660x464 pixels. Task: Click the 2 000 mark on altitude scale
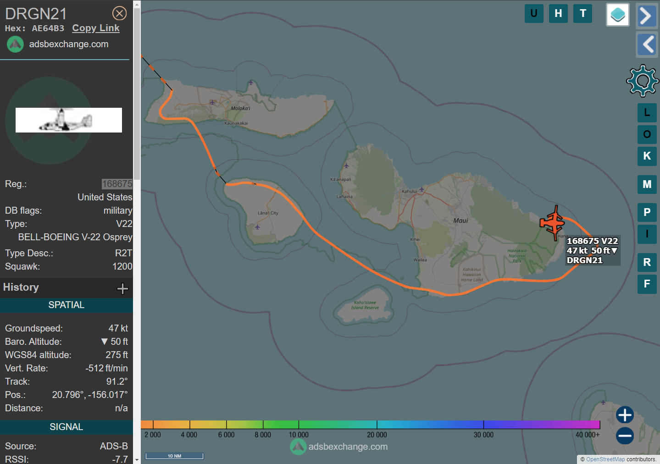tap(153, 435)
